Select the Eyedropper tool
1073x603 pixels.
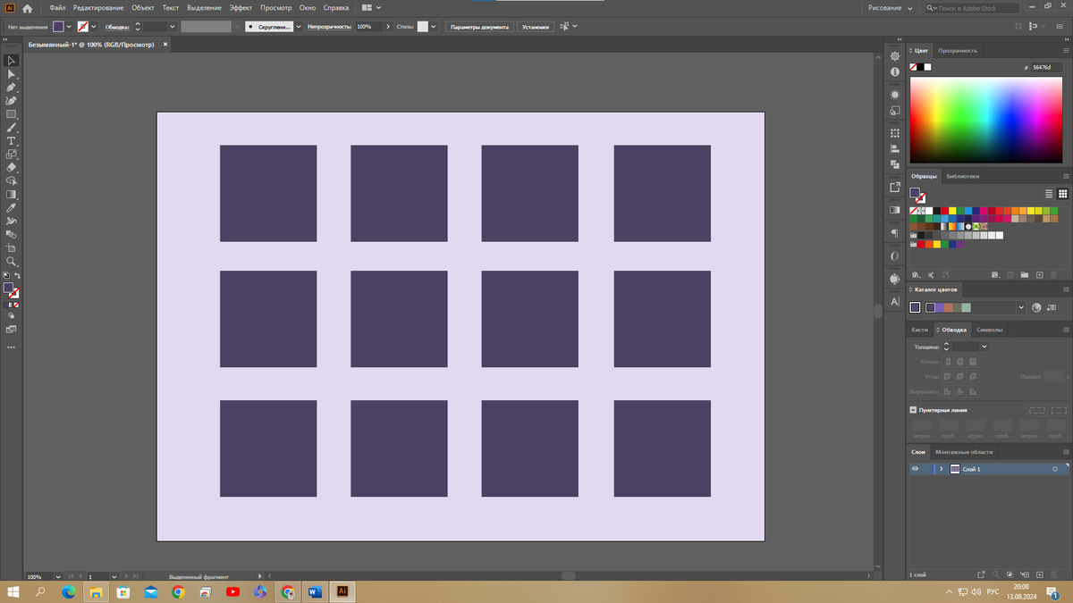click(12, 208)
